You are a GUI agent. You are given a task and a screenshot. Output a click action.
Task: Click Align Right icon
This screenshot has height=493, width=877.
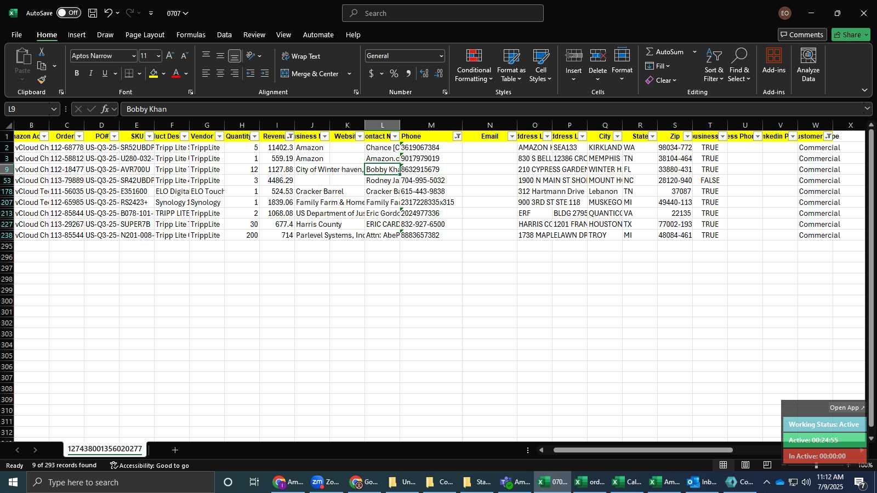[x=235, y=73]
